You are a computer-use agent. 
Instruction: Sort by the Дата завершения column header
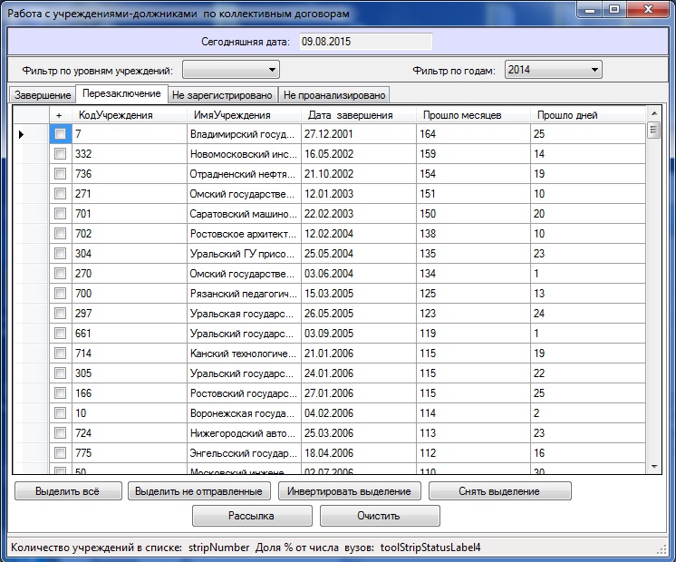click(x=359, y=115)
